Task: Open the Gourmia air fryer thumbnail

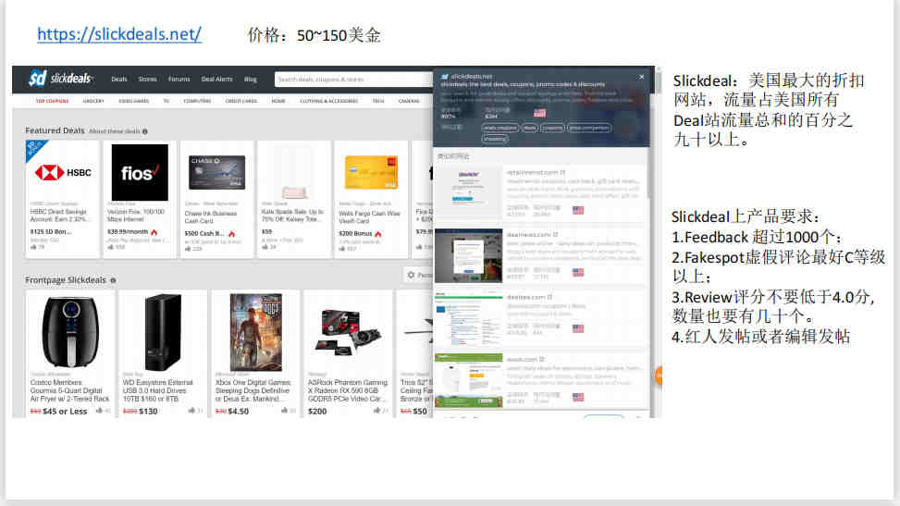Action: coord(70,331)
